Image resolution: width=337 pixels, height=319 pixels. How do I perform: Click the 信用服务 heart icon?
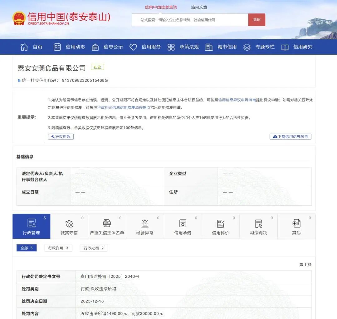[x=133, y=47]
